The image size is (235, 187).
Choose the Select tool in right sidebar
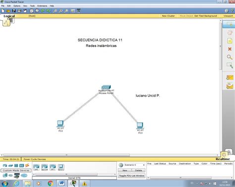pos(230,24)
